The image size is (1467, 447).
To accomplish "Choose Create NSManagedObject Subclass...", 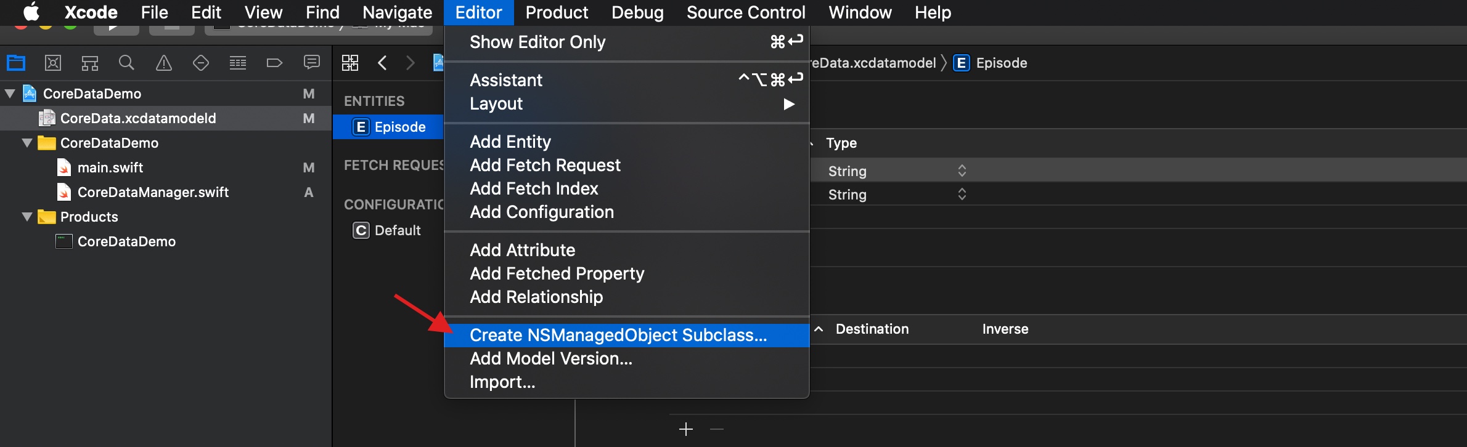I will [x=626, y=335].
